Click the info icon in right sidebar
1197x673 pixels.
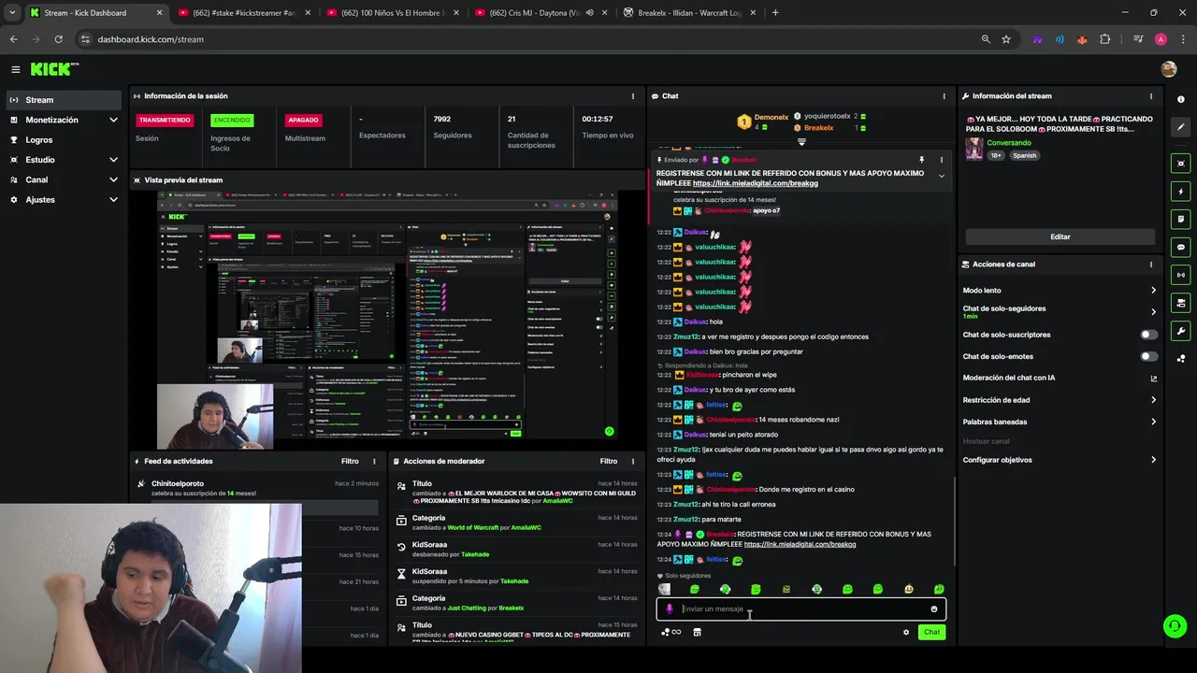click(1181, 99)
